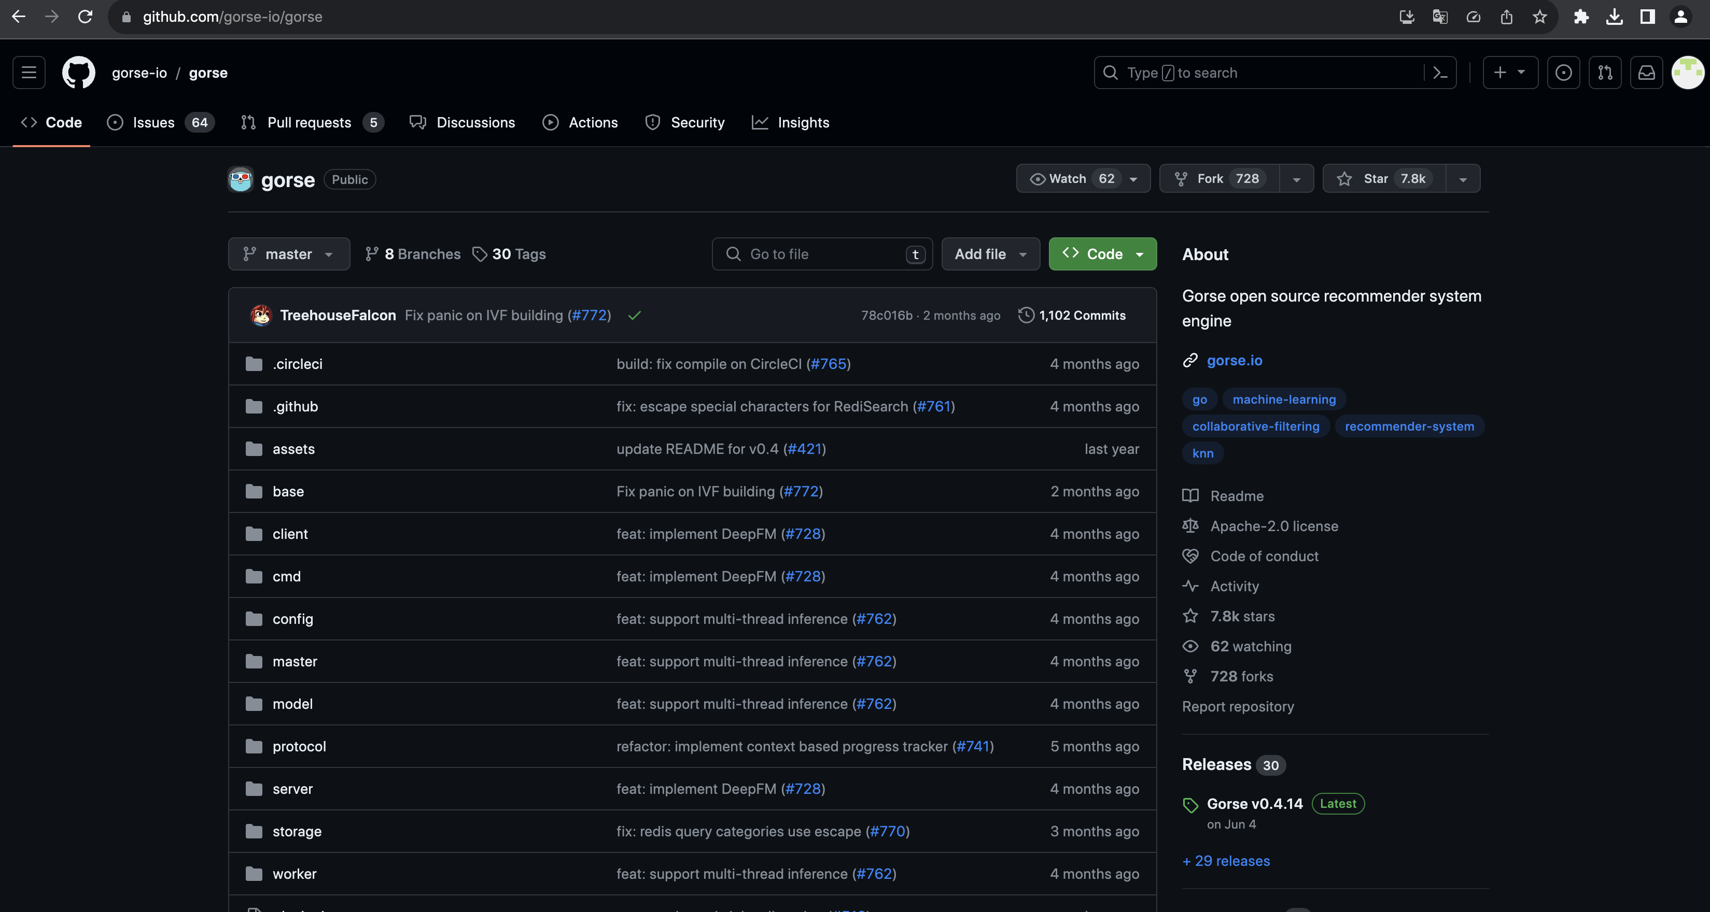Star the gorse repository
The height and width of the screenshot is (912, 1710).
[x=1384, y=178]
